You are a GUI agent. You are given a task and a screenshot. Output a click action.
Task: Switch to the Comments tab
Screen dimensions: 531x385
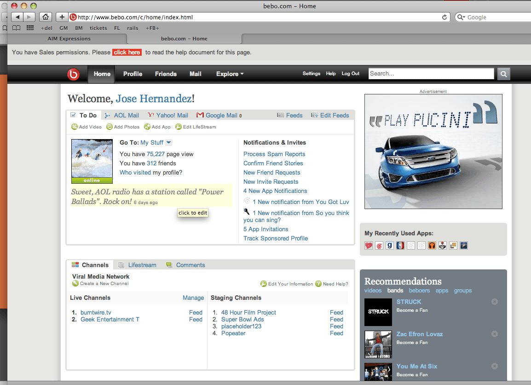pyautogui.click(x=185, y=265)
